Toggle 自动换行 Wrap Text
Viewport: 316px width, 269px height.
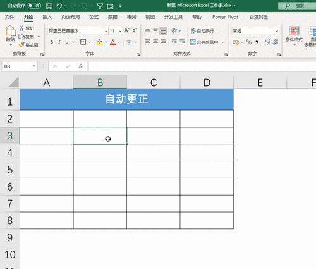(202, 31)
